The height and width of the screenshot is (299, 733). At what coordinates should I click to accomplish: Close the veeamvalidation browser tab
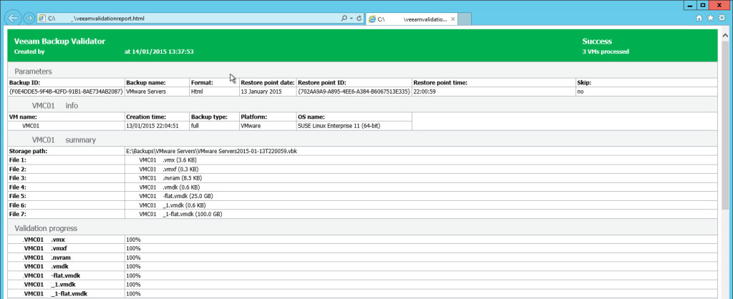click(452, 19)
